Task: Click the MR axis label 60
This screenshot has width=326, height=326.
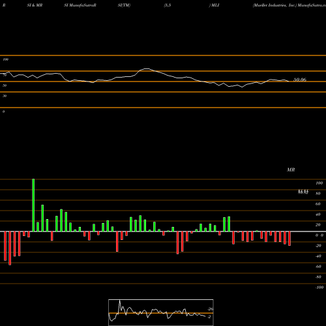Action: tap(318, 204)
